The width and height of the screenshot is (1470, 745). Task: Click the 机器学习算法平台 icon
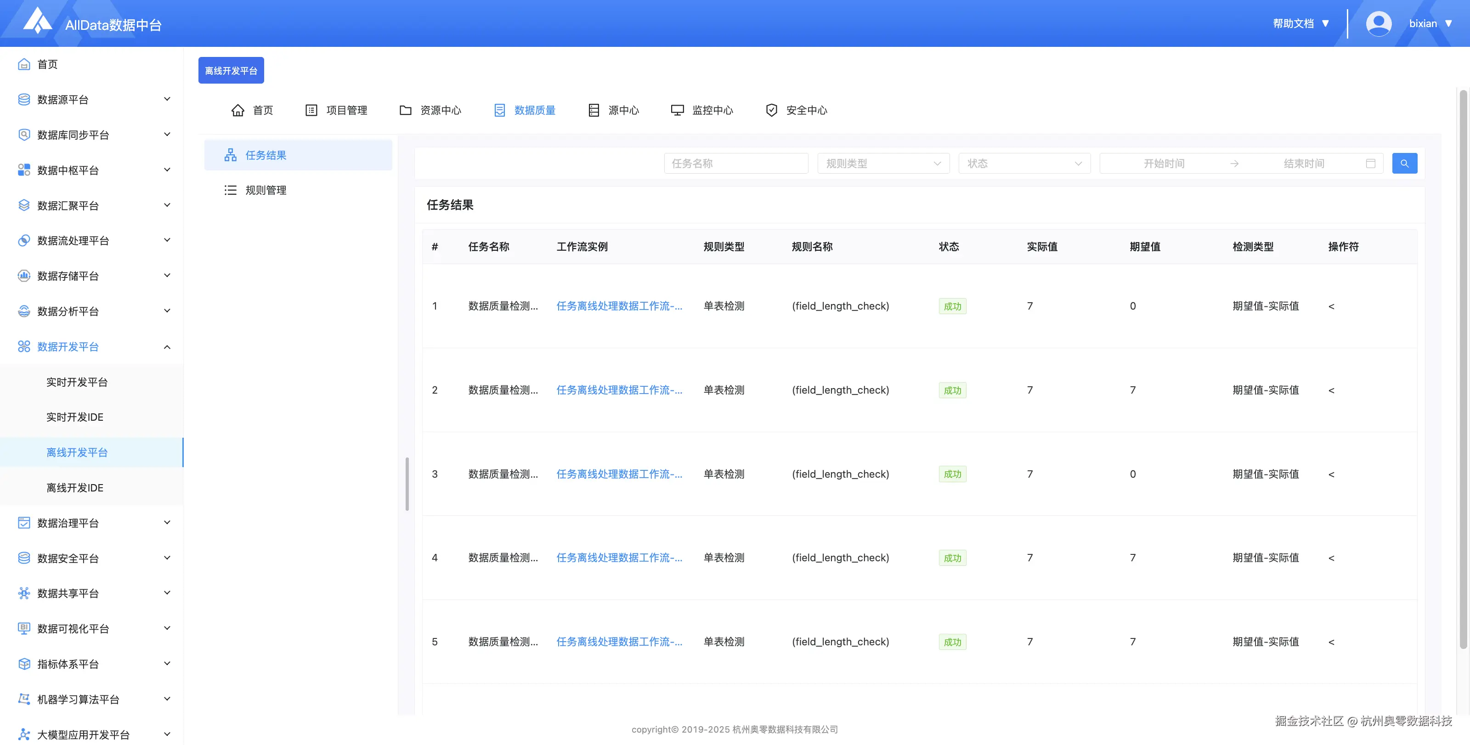24,700
